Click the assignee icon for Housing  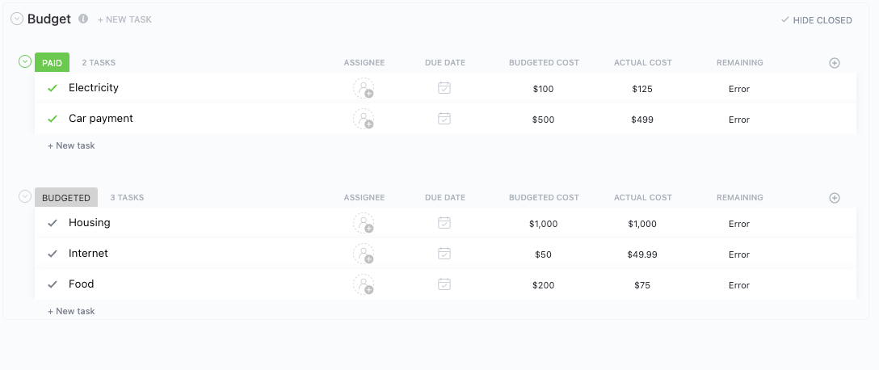[x=364, y=224]
